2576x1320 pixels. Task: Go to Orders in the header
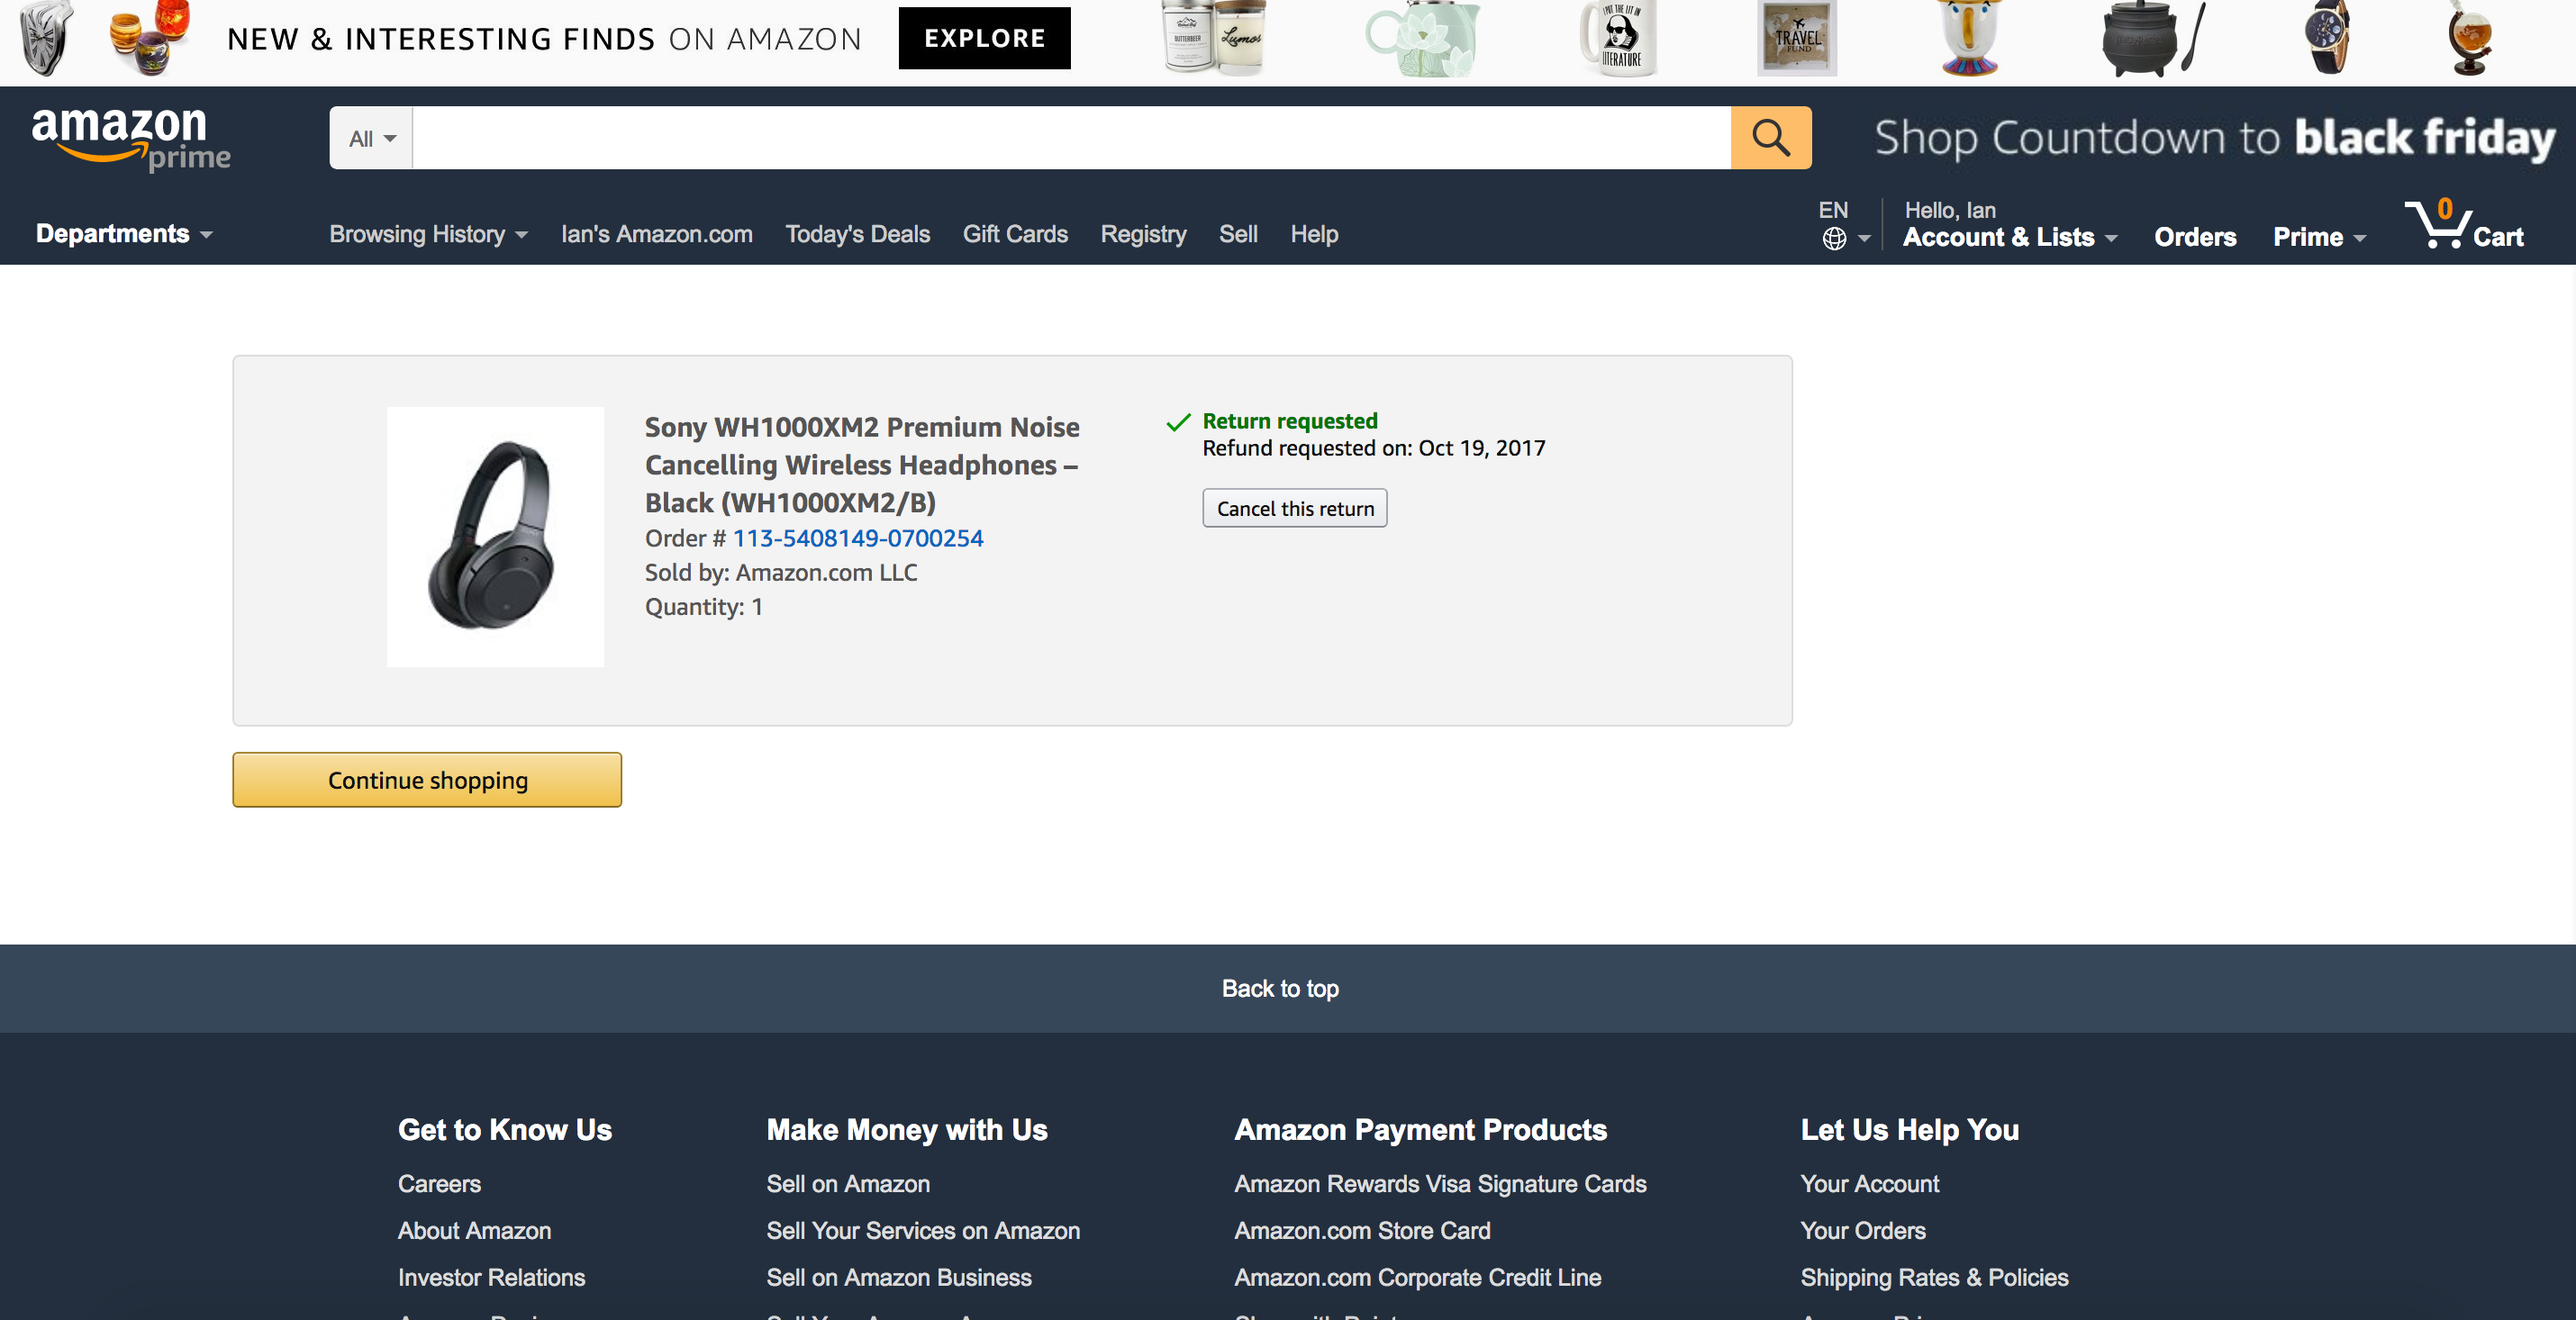tap(2195, 237)
